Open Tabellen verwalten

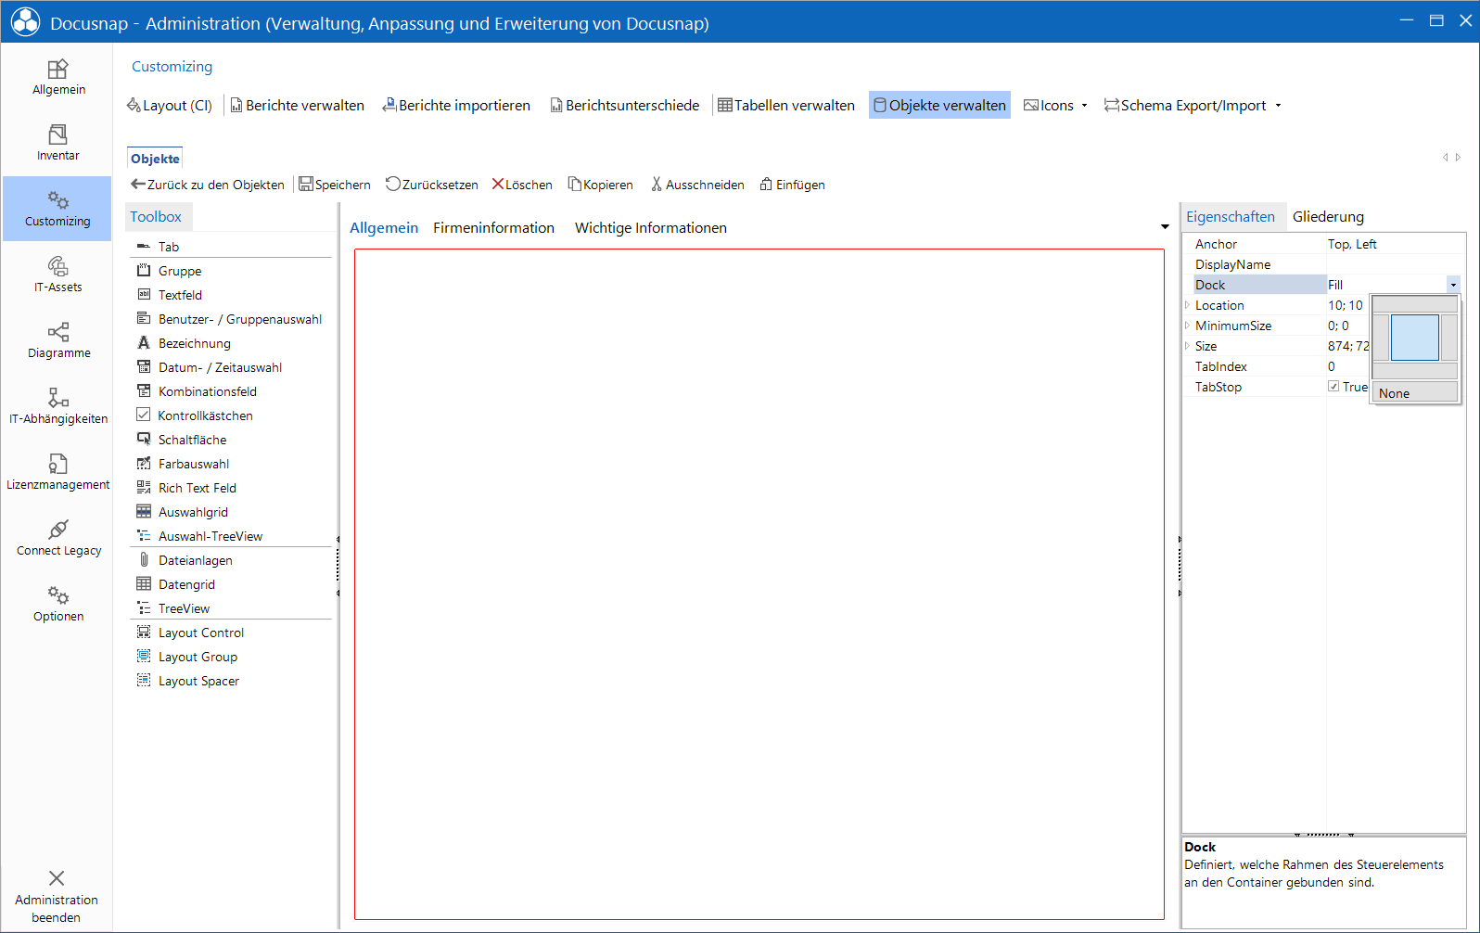pyautogui.click(x=786, y=106)
